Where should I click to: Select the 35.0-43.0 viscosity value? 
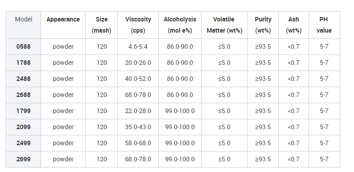[x=138, y=127]
